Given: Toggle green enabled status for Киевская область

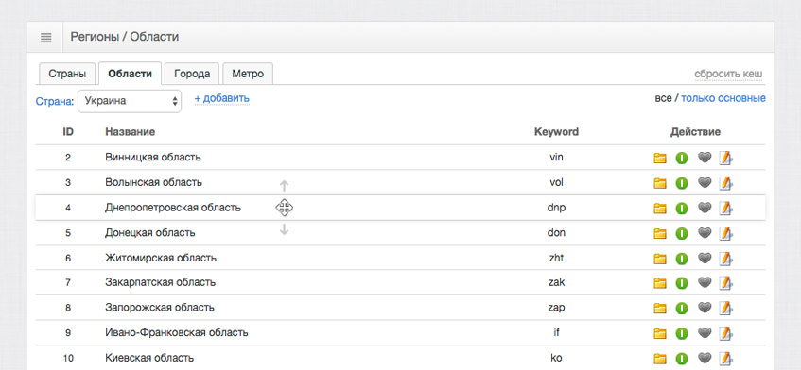Looking at the screenshot, I should [x=682, y=359].
